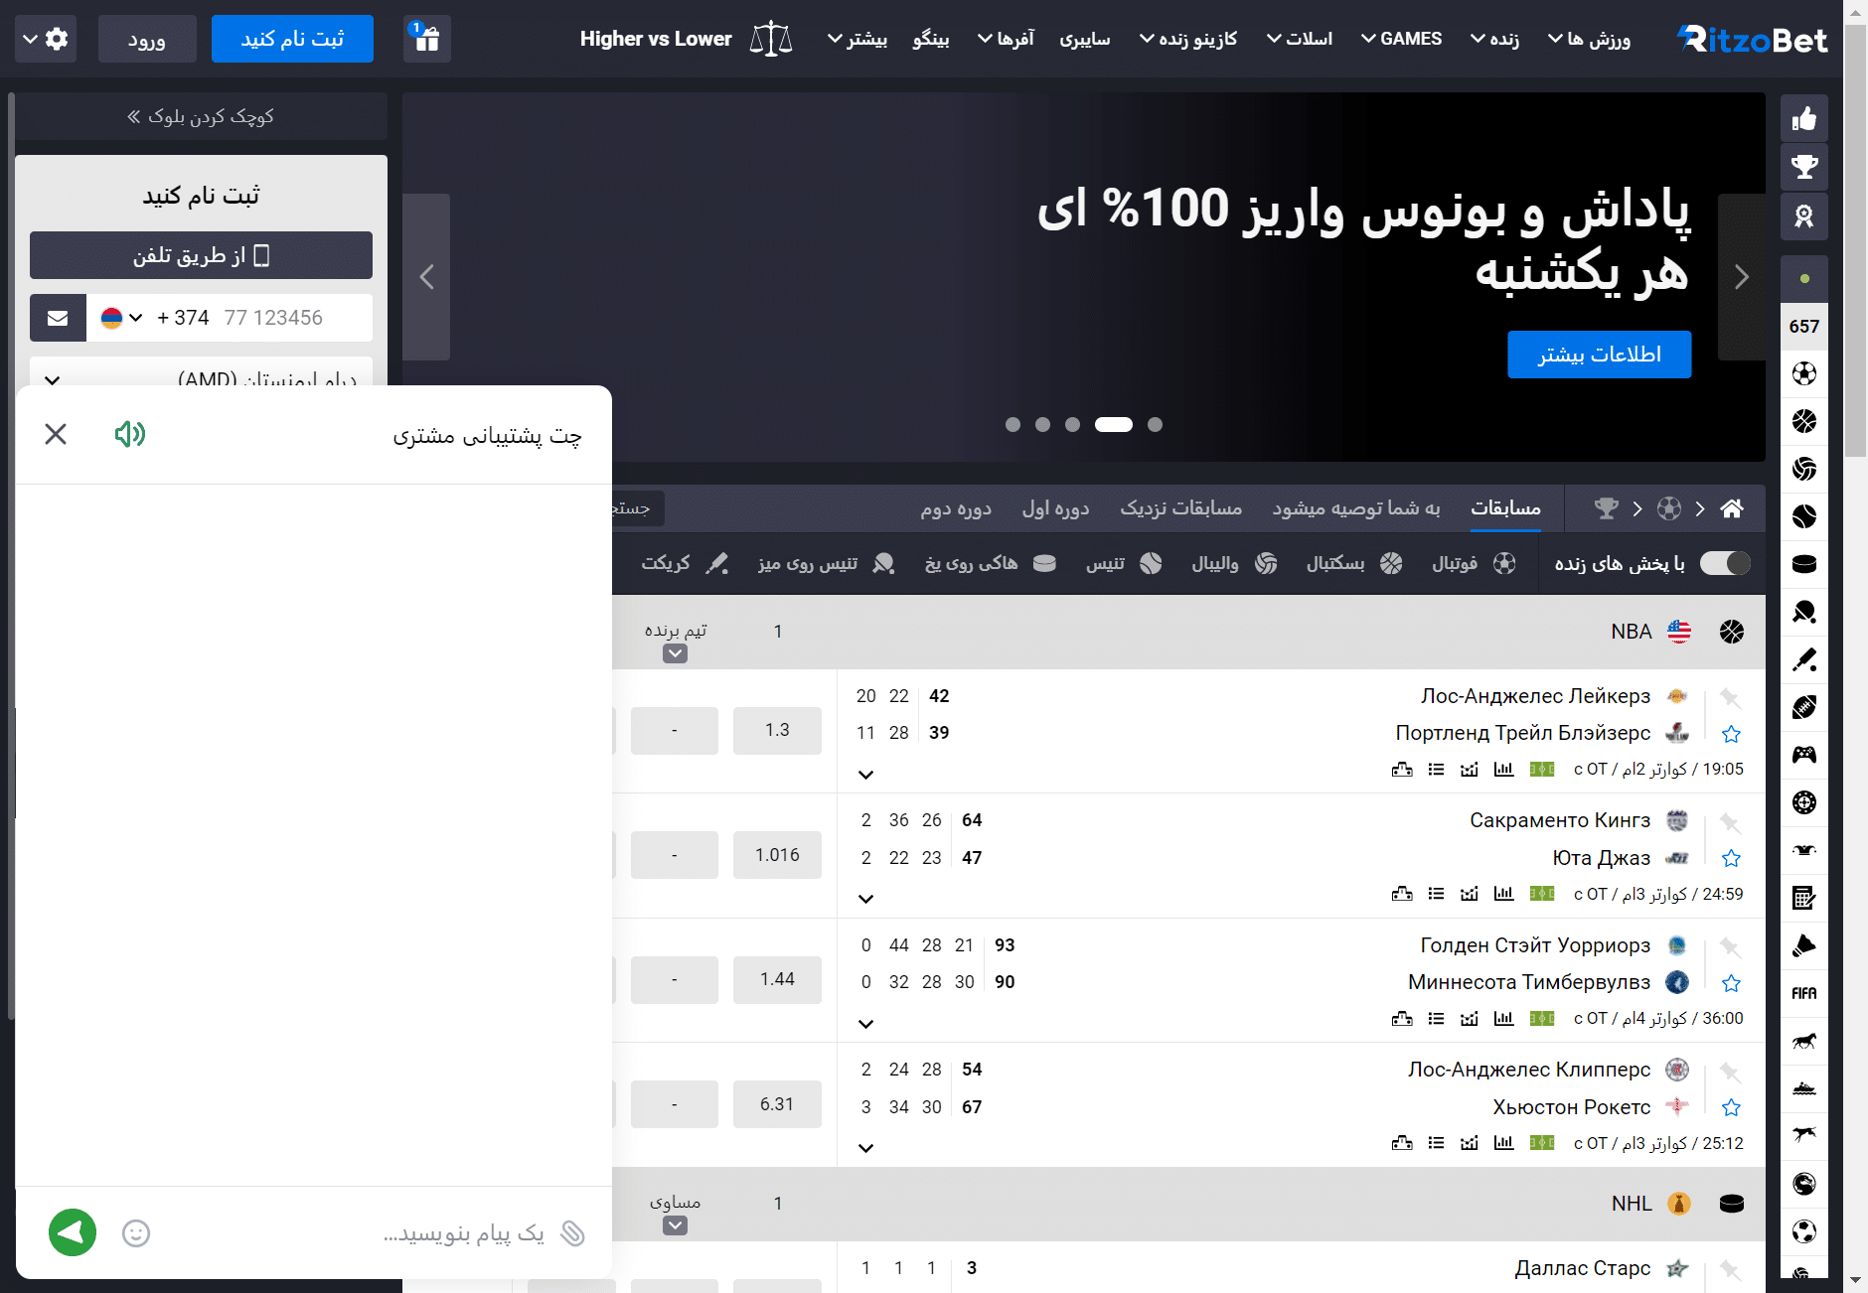Select the از طریق تلفن registration button

pos(201,255)
